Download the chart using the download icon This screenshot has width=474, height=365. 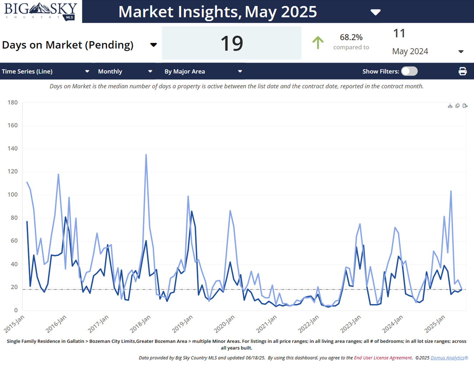click(x=450, y=106)
